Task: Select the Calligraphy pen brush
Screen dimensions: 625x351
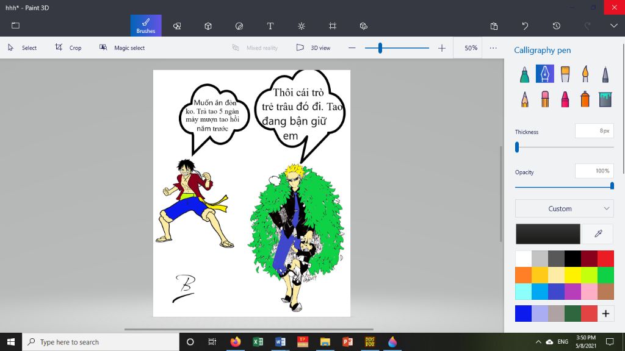Action: point(545,74)
